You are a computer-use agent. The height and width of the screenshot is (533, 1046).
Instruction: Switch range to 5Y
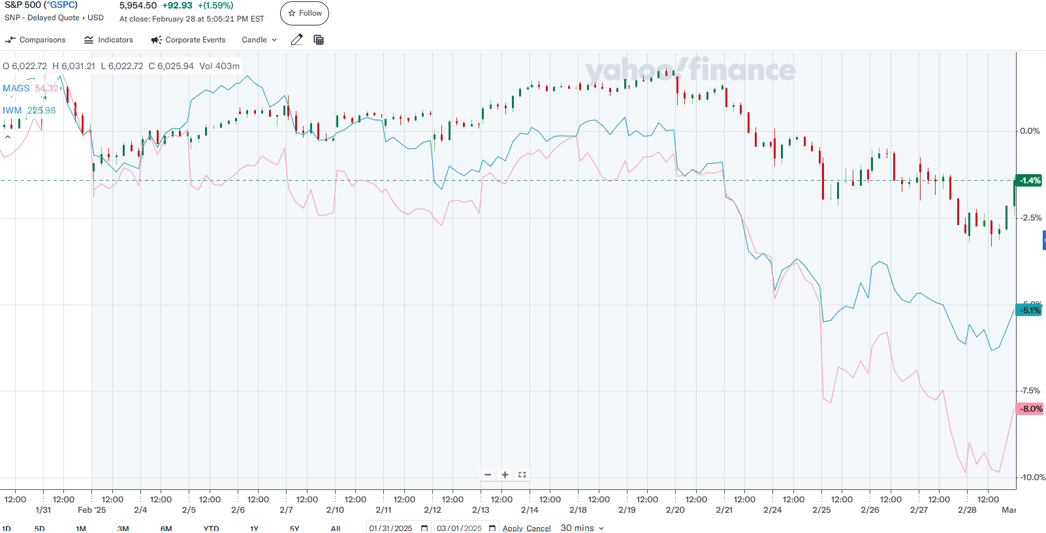(x=294, y=528)
